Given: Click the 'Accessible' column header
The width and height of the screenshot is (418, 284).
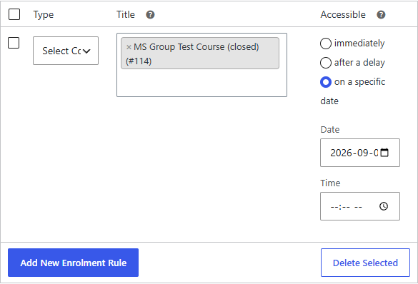Looking at the screenshot, I should [x=343, y=14].
